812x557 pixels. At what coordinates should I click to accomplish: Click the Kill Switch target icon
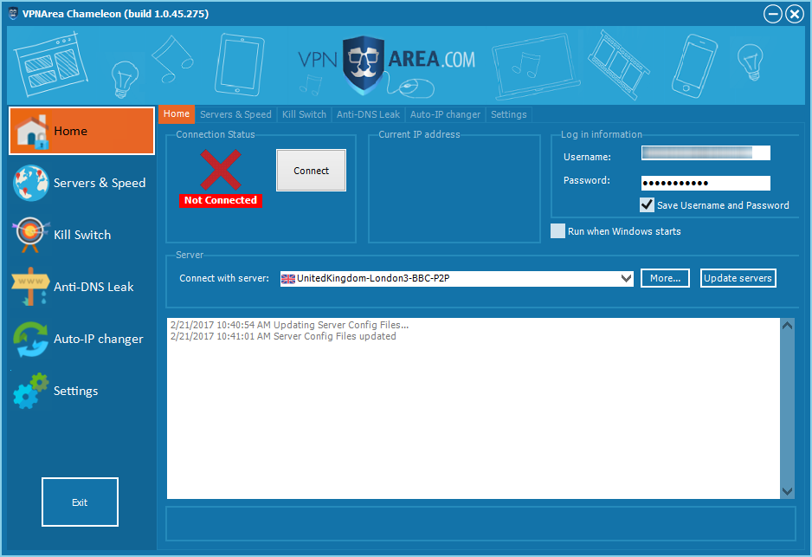click(30, 234)
